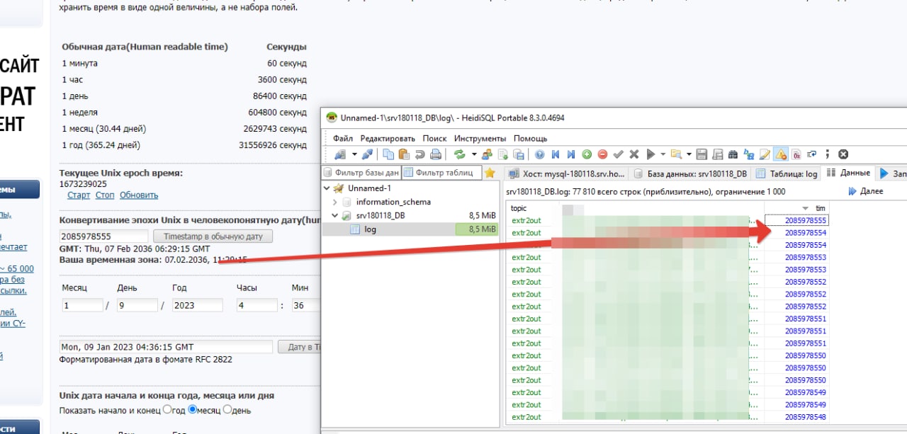Click the RFC 2822 date field Mon, 09 Jan 2023
This screenshot has width=907, height=434.
[166, 347]
